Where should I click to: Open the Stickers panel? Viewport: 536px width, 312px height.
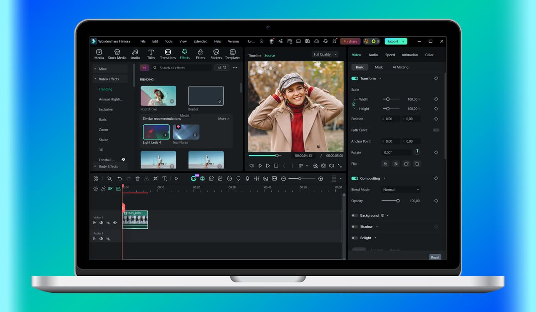(x=216, y=54)
